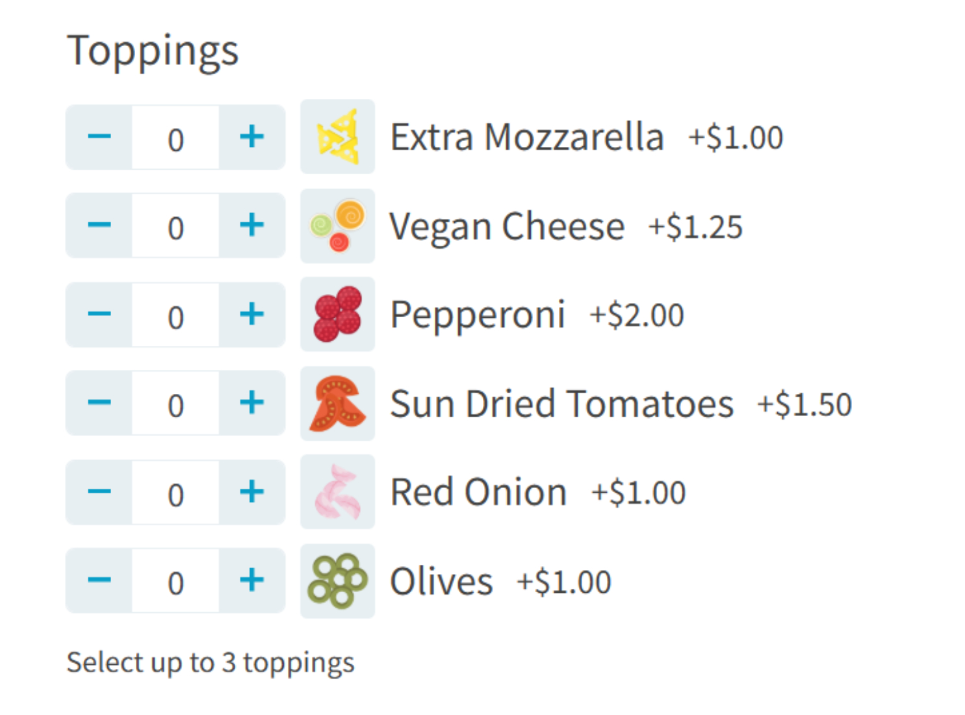The height and width of the screenshot is (715, 965).
Task: Remove one Olives with minus button
Action: [x=99, y=580]
